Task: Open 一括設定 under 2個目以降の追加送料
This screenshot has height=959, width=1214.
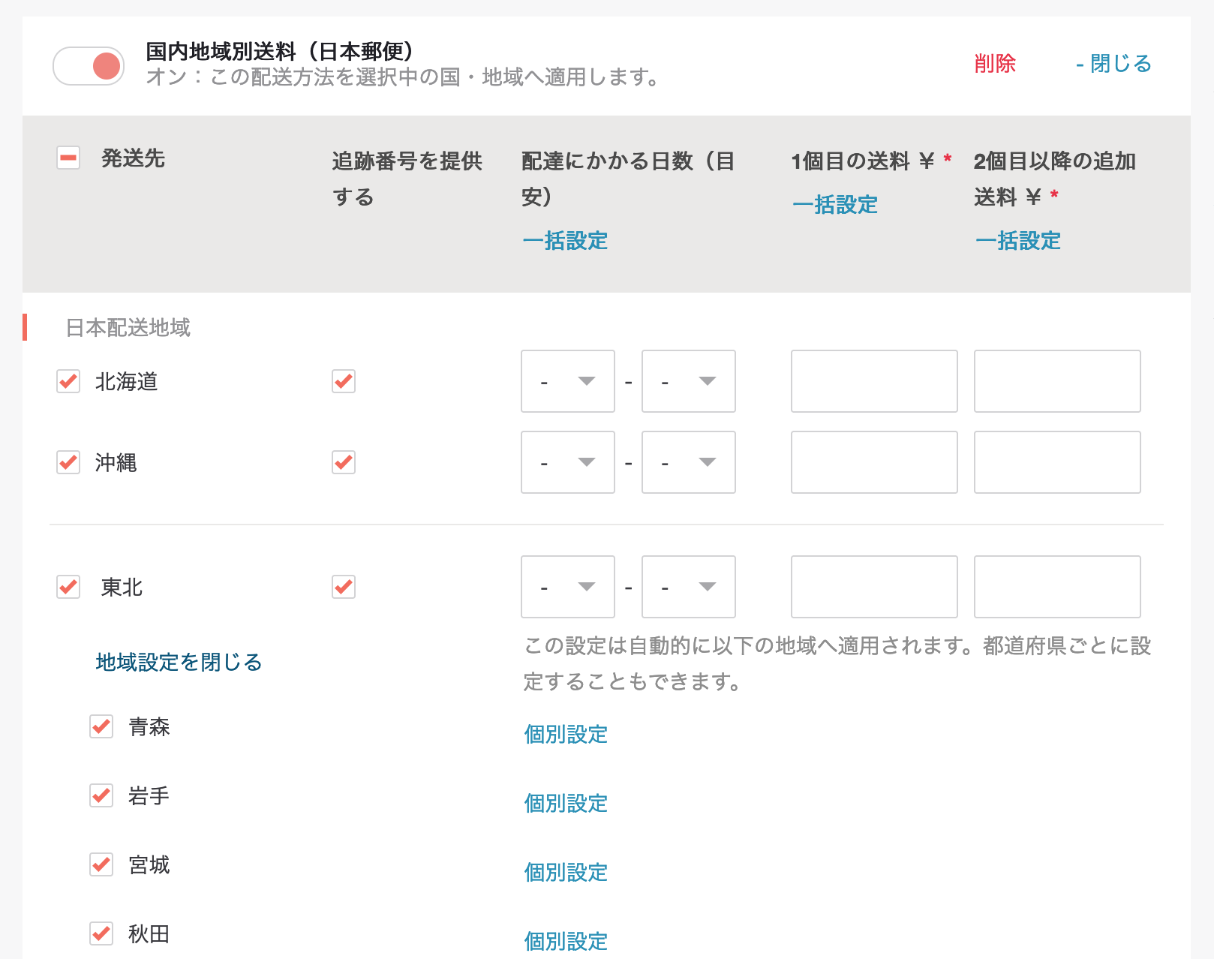Action: (1018, 241)
